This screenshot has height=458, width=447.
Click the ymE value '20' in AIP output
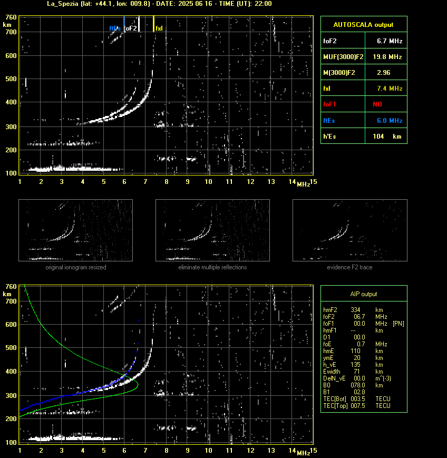357,358
